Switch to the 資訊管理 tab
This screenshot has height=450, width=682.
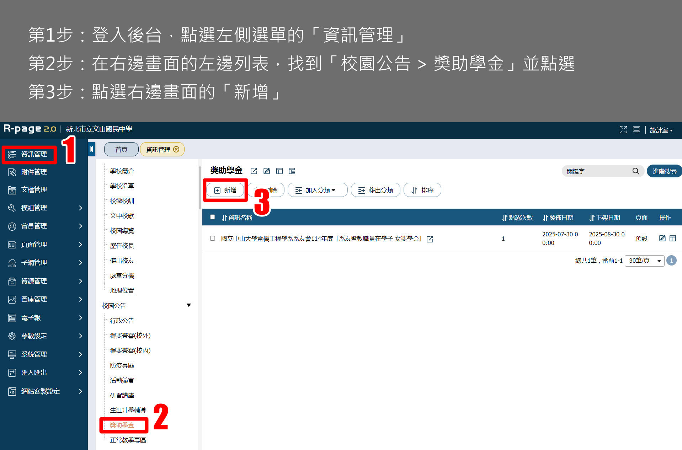(158, 150)
